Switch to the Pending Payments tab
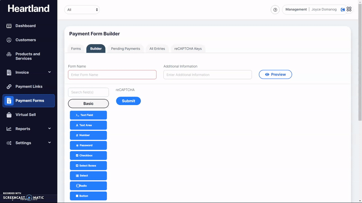 coord(125,49)
